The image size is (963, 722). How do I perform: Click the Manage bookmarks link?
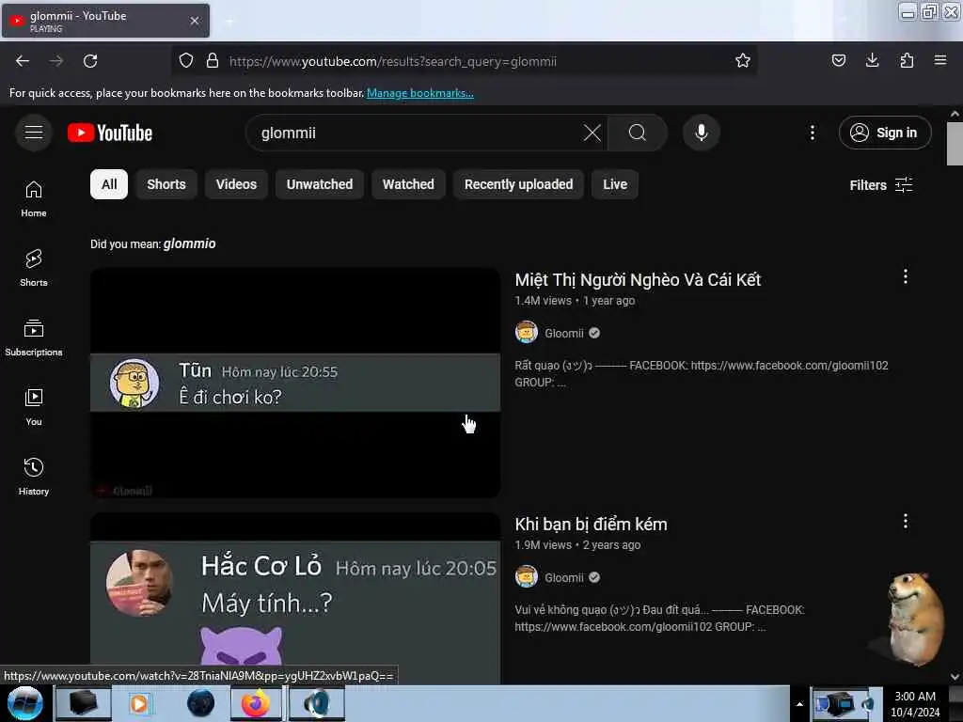420,93
